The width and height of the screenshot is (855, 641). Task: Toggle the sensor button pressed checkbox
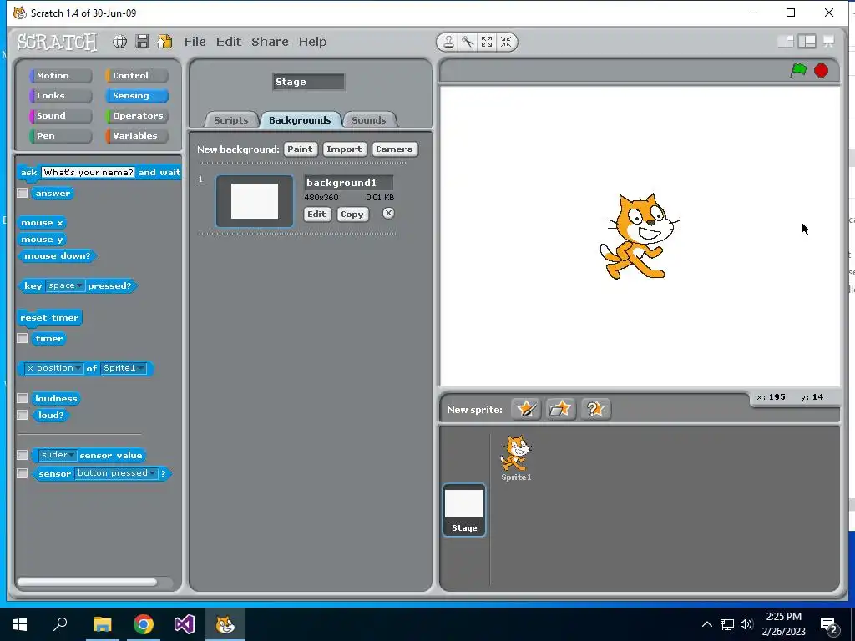click(23, 473)
